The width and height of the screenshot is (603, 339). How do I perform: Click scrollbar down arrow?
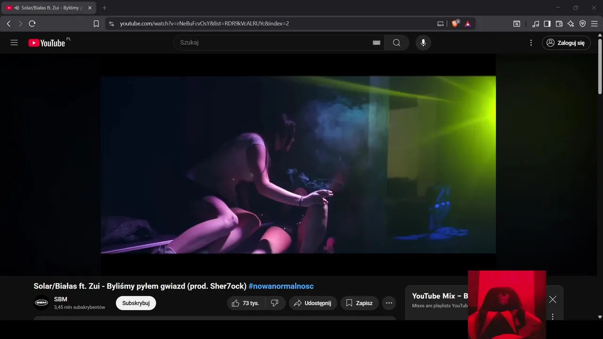[600, 317]
